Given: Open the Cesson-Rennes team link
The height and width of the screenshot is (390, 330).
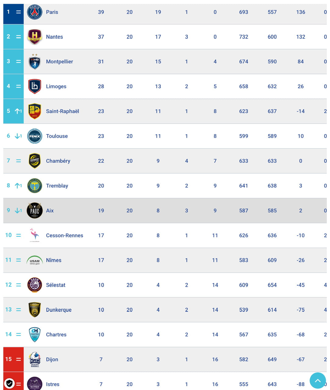Looking at the screenshot, I should [64, 236].
